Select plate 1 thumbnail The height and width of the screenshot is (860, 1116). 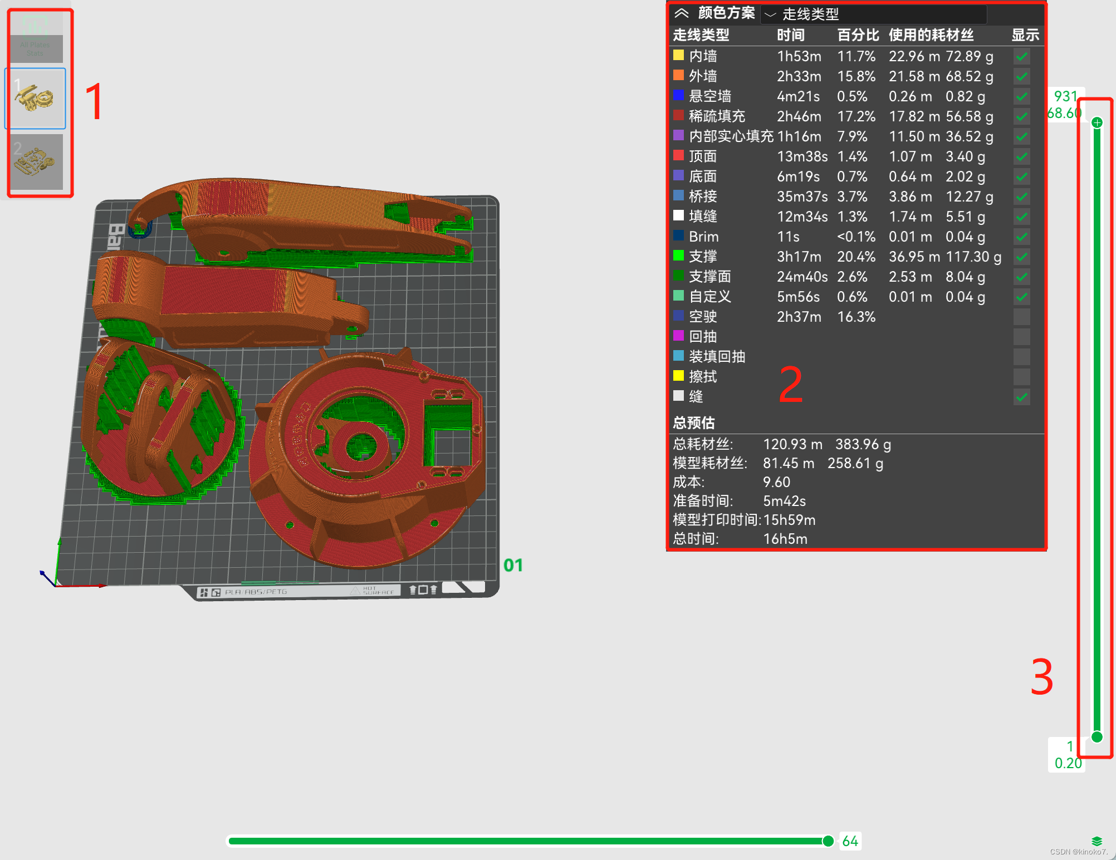coord(35,99)
